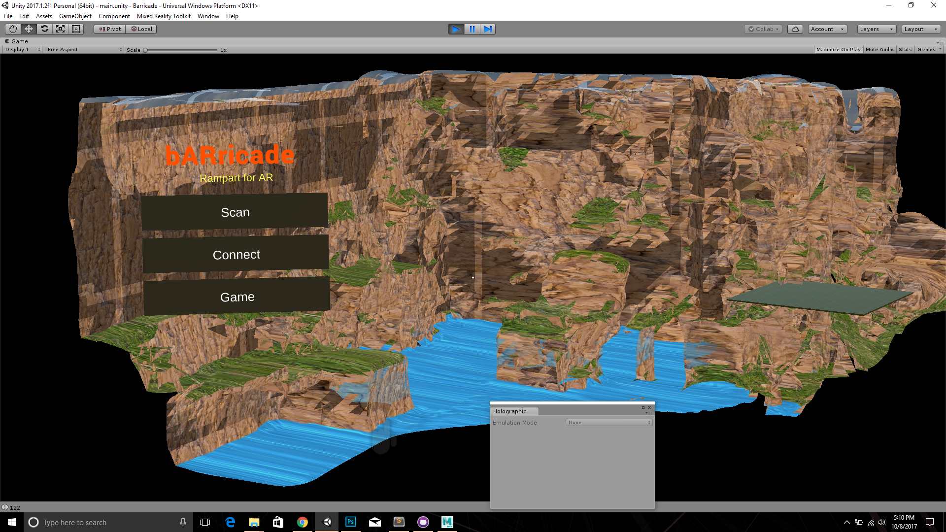Viewport: 946px width, 532px height.
Task: Open the cloud services icon
Action: pyautogui.click(x=795, y=29)
